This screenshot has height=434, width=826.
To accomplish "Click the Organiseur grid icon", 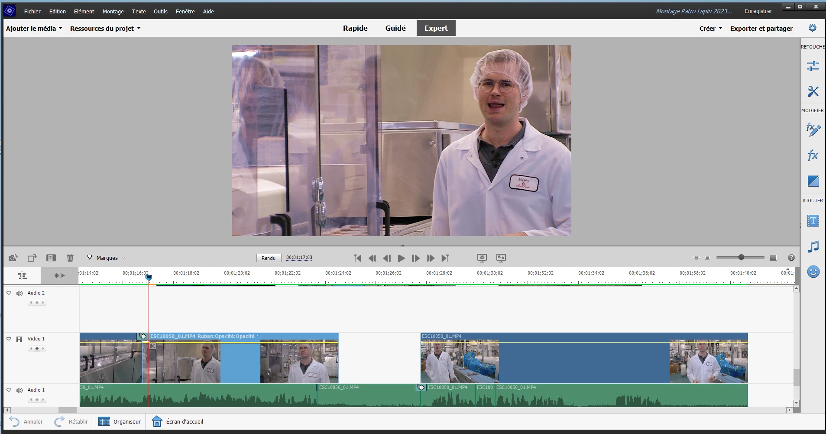I will click(104, 421).
